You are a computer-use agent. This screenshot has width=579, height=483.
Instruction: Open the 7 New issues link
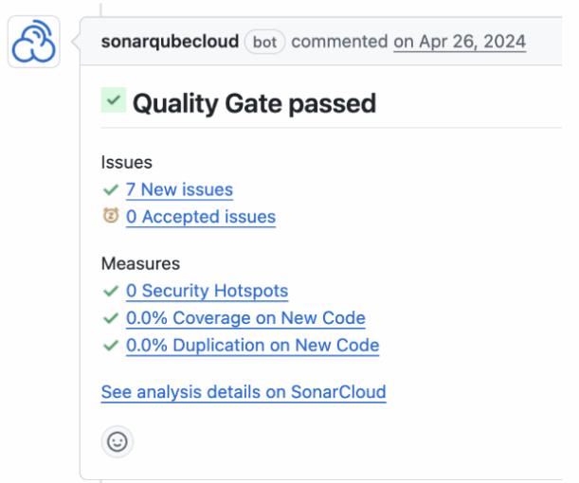pyautogui.click(x=179, y=189)
